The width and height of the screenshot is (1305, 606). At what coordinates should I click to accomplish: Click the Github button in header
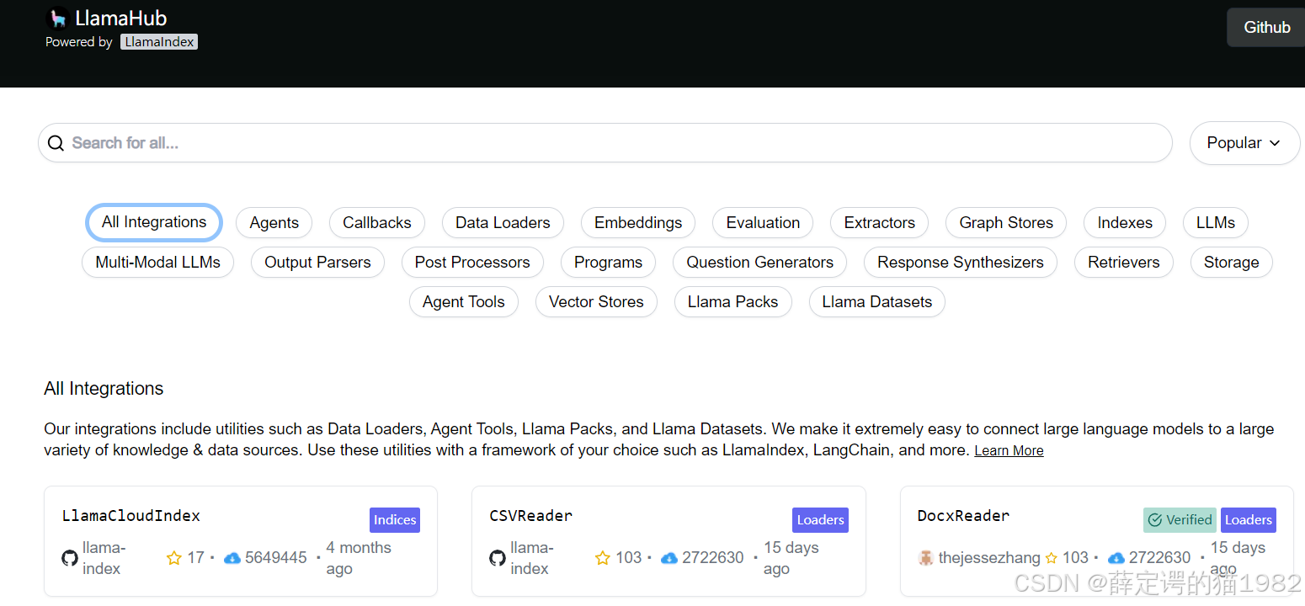coord(1266,28)
